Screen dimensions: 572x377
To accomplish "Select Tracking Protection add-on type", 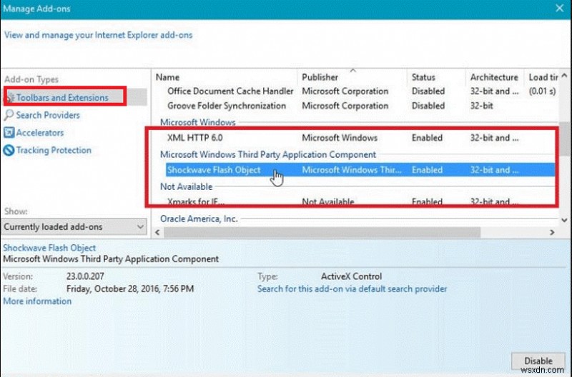I will pyautogui.click(x=54, y=150).
